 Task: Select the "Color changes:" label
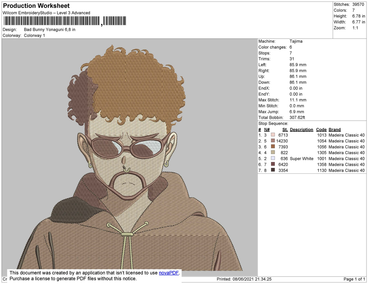click(x=273, y=47)
